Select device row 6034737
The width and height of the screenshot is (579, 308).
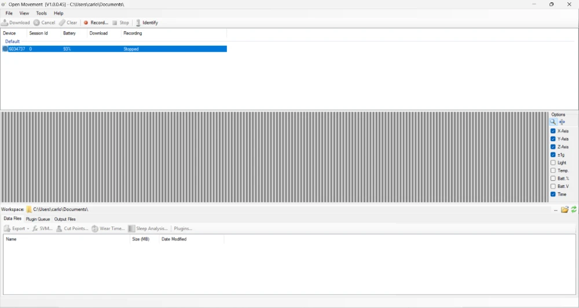[115, 49]
